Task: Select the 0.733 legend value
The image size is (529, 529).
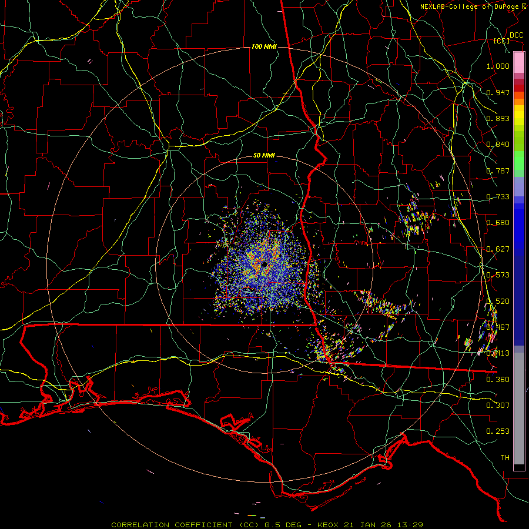Action: tap(498, 197)
